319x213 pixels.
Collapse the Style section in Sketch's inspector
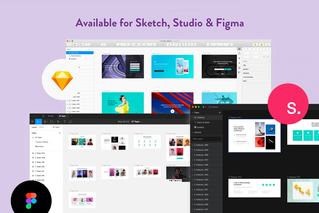269,62
